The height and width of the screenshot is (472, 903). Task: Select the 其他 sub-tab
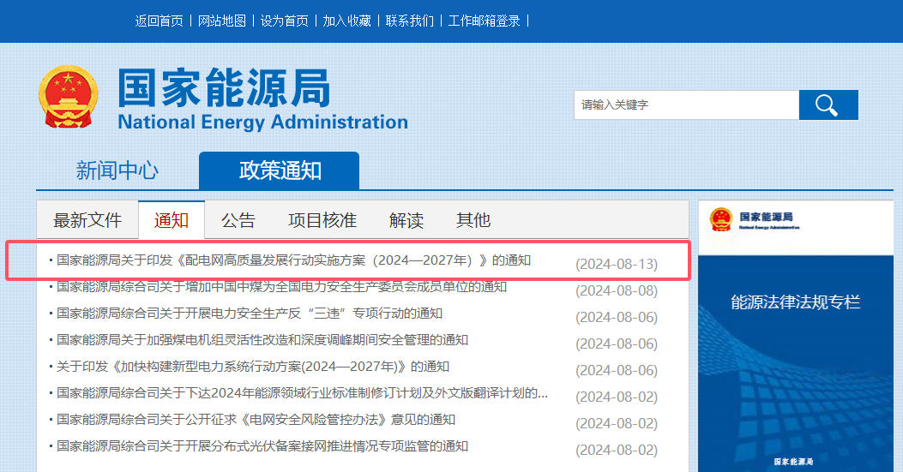pos(473,220)
